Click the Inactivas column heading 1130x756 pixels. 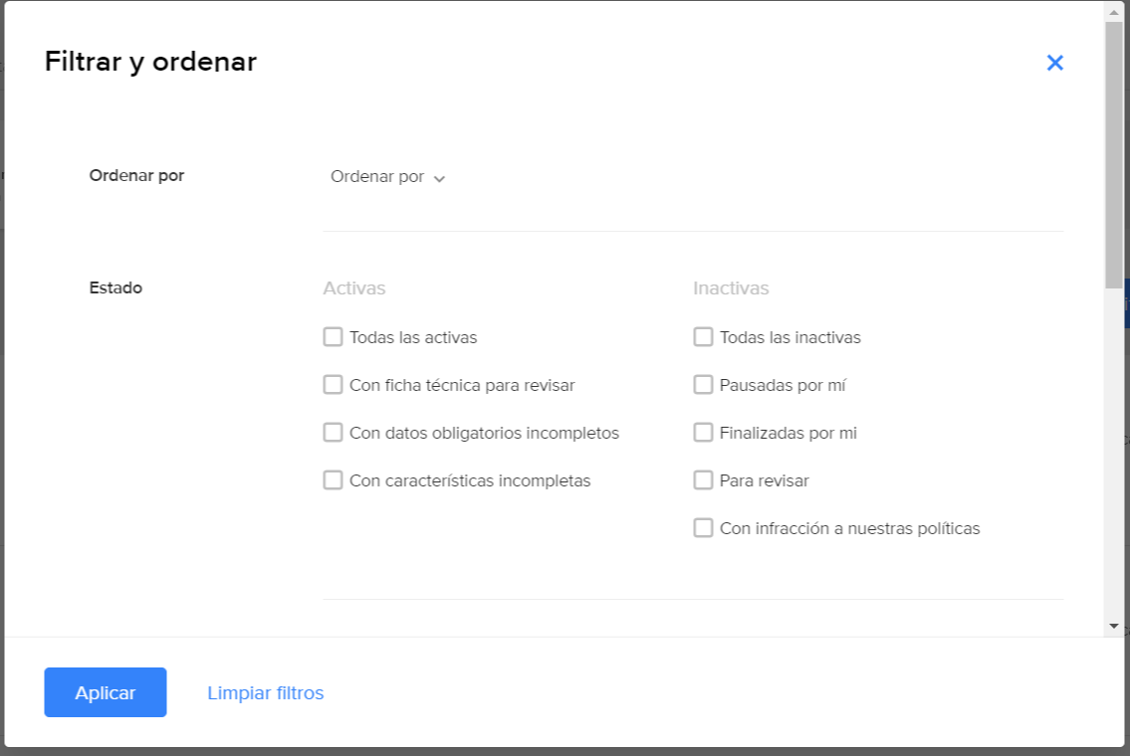pyautogui.click(x=731, y=288)
